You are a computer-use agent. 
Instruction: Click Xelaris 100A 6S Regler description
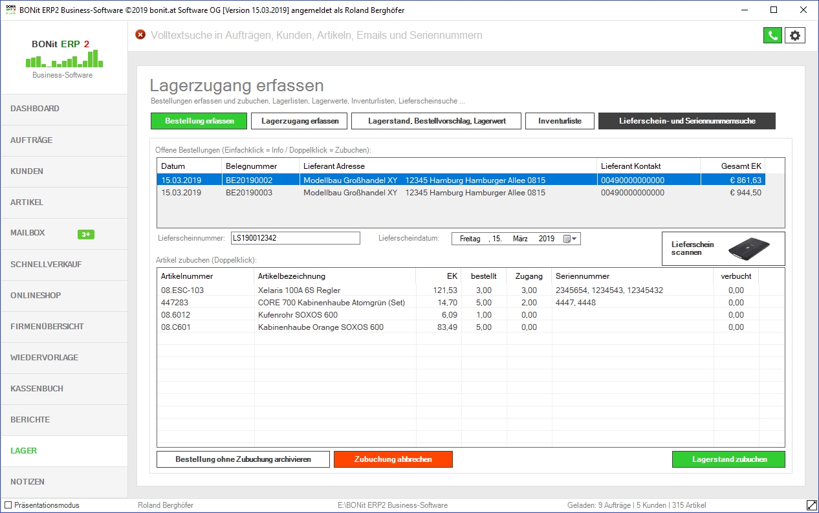(299, 290)
